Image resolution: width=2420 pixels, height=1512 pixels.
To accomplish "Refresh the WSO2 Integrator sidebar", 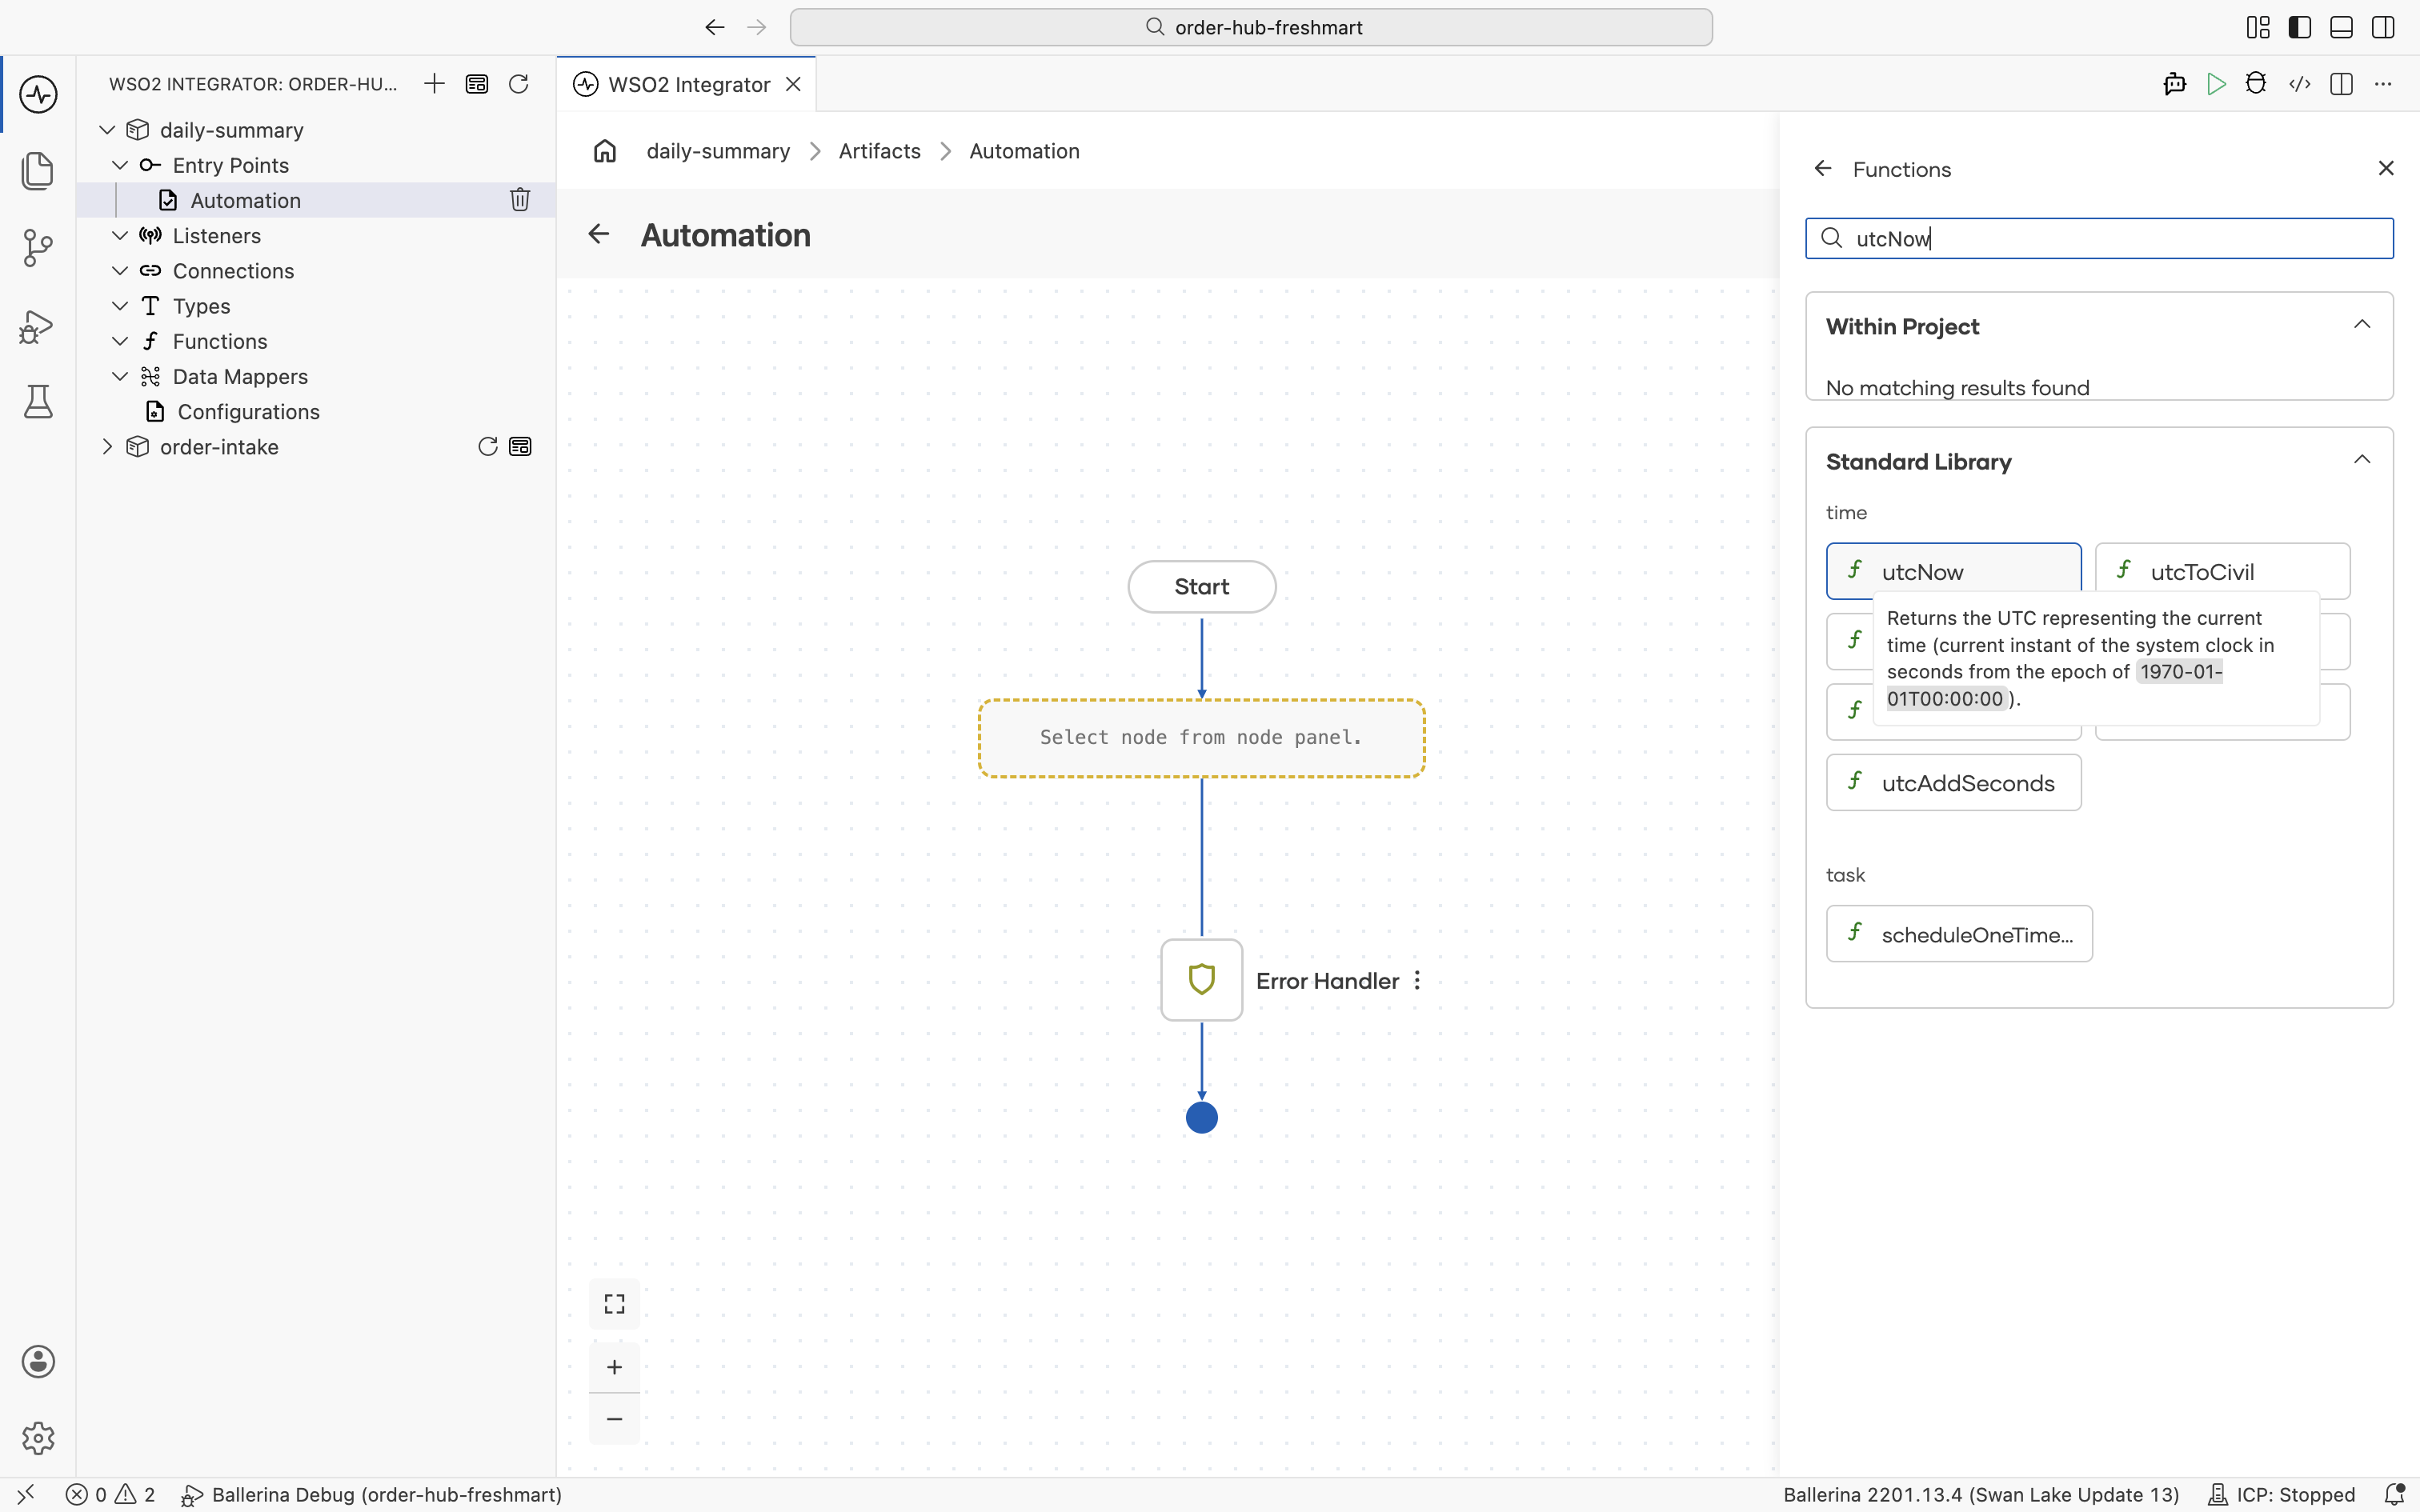I will pyautogui.click(x=518, y=84).
